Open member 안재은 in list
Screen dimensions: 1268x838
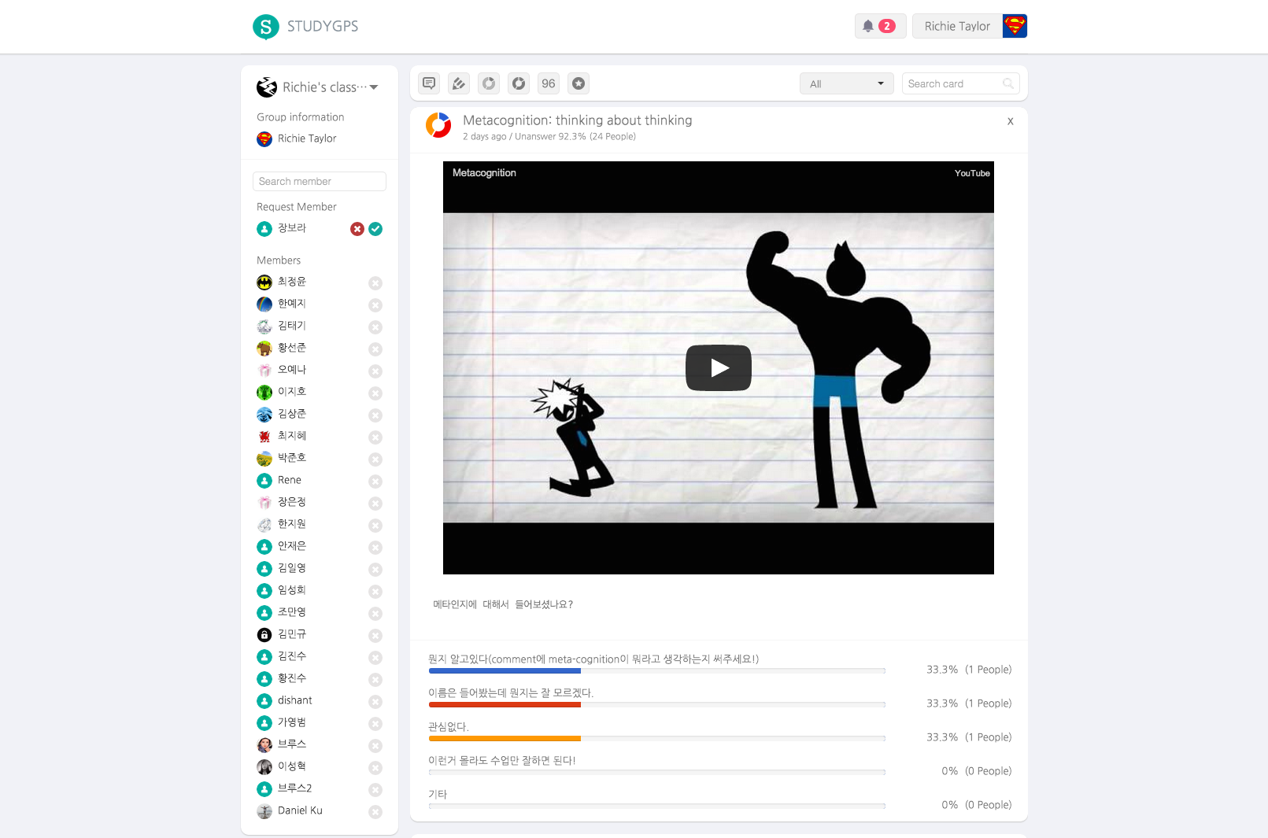click(x=292, y=546)
